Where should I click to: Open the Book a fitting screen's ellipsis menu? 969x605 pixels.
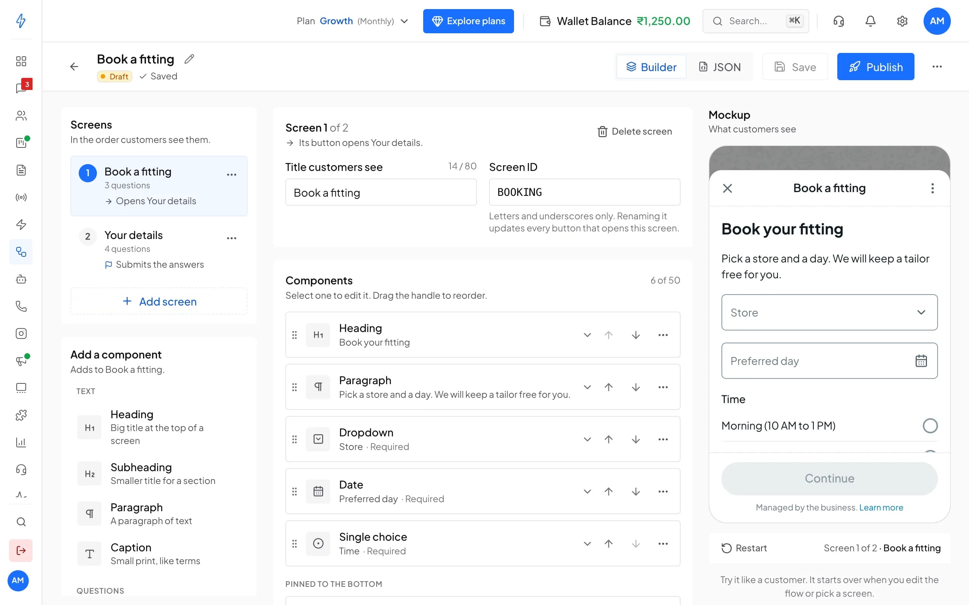point(231,174)
